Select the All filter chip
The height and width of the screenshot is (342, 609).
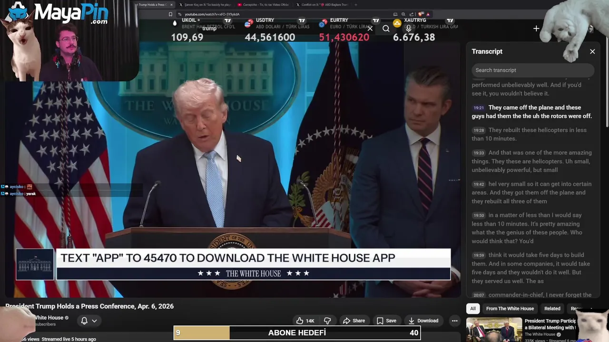(473, 309)
